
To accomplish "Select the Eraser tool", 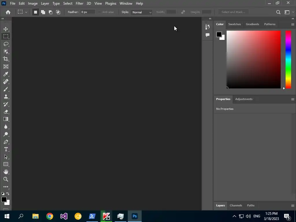I will tap(6, 112).
